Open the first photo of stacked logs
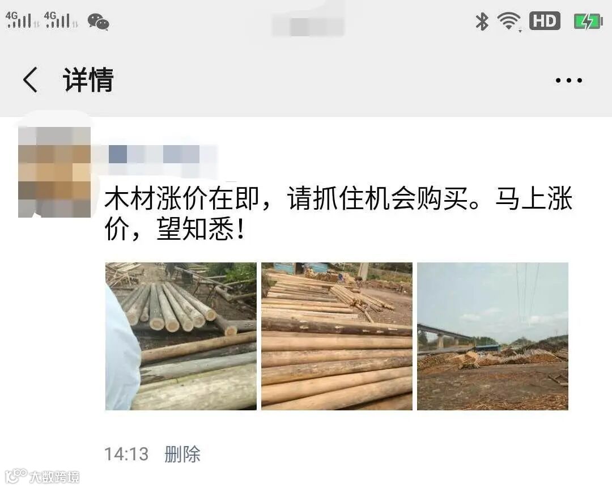 [181, 336]
